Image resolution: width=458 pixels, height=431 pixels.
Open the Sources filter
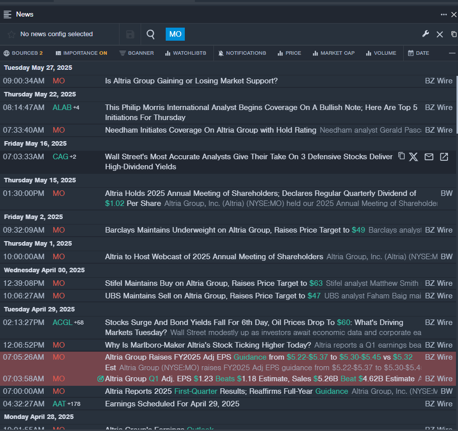(23, 53)
